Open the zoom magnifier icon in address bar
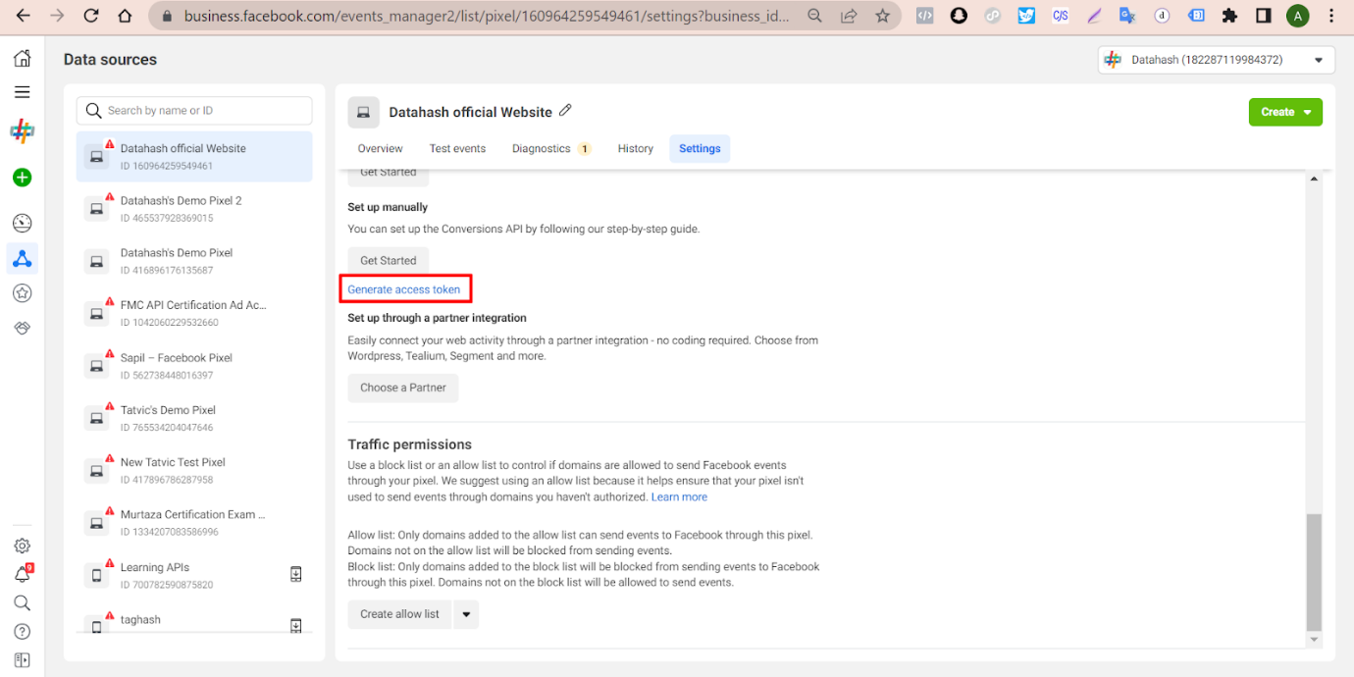Image resolution: width=1354 pixels, height=677 pixels. click(x=815, y=16)
